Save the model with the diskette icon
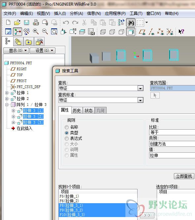 click(26, 22)
